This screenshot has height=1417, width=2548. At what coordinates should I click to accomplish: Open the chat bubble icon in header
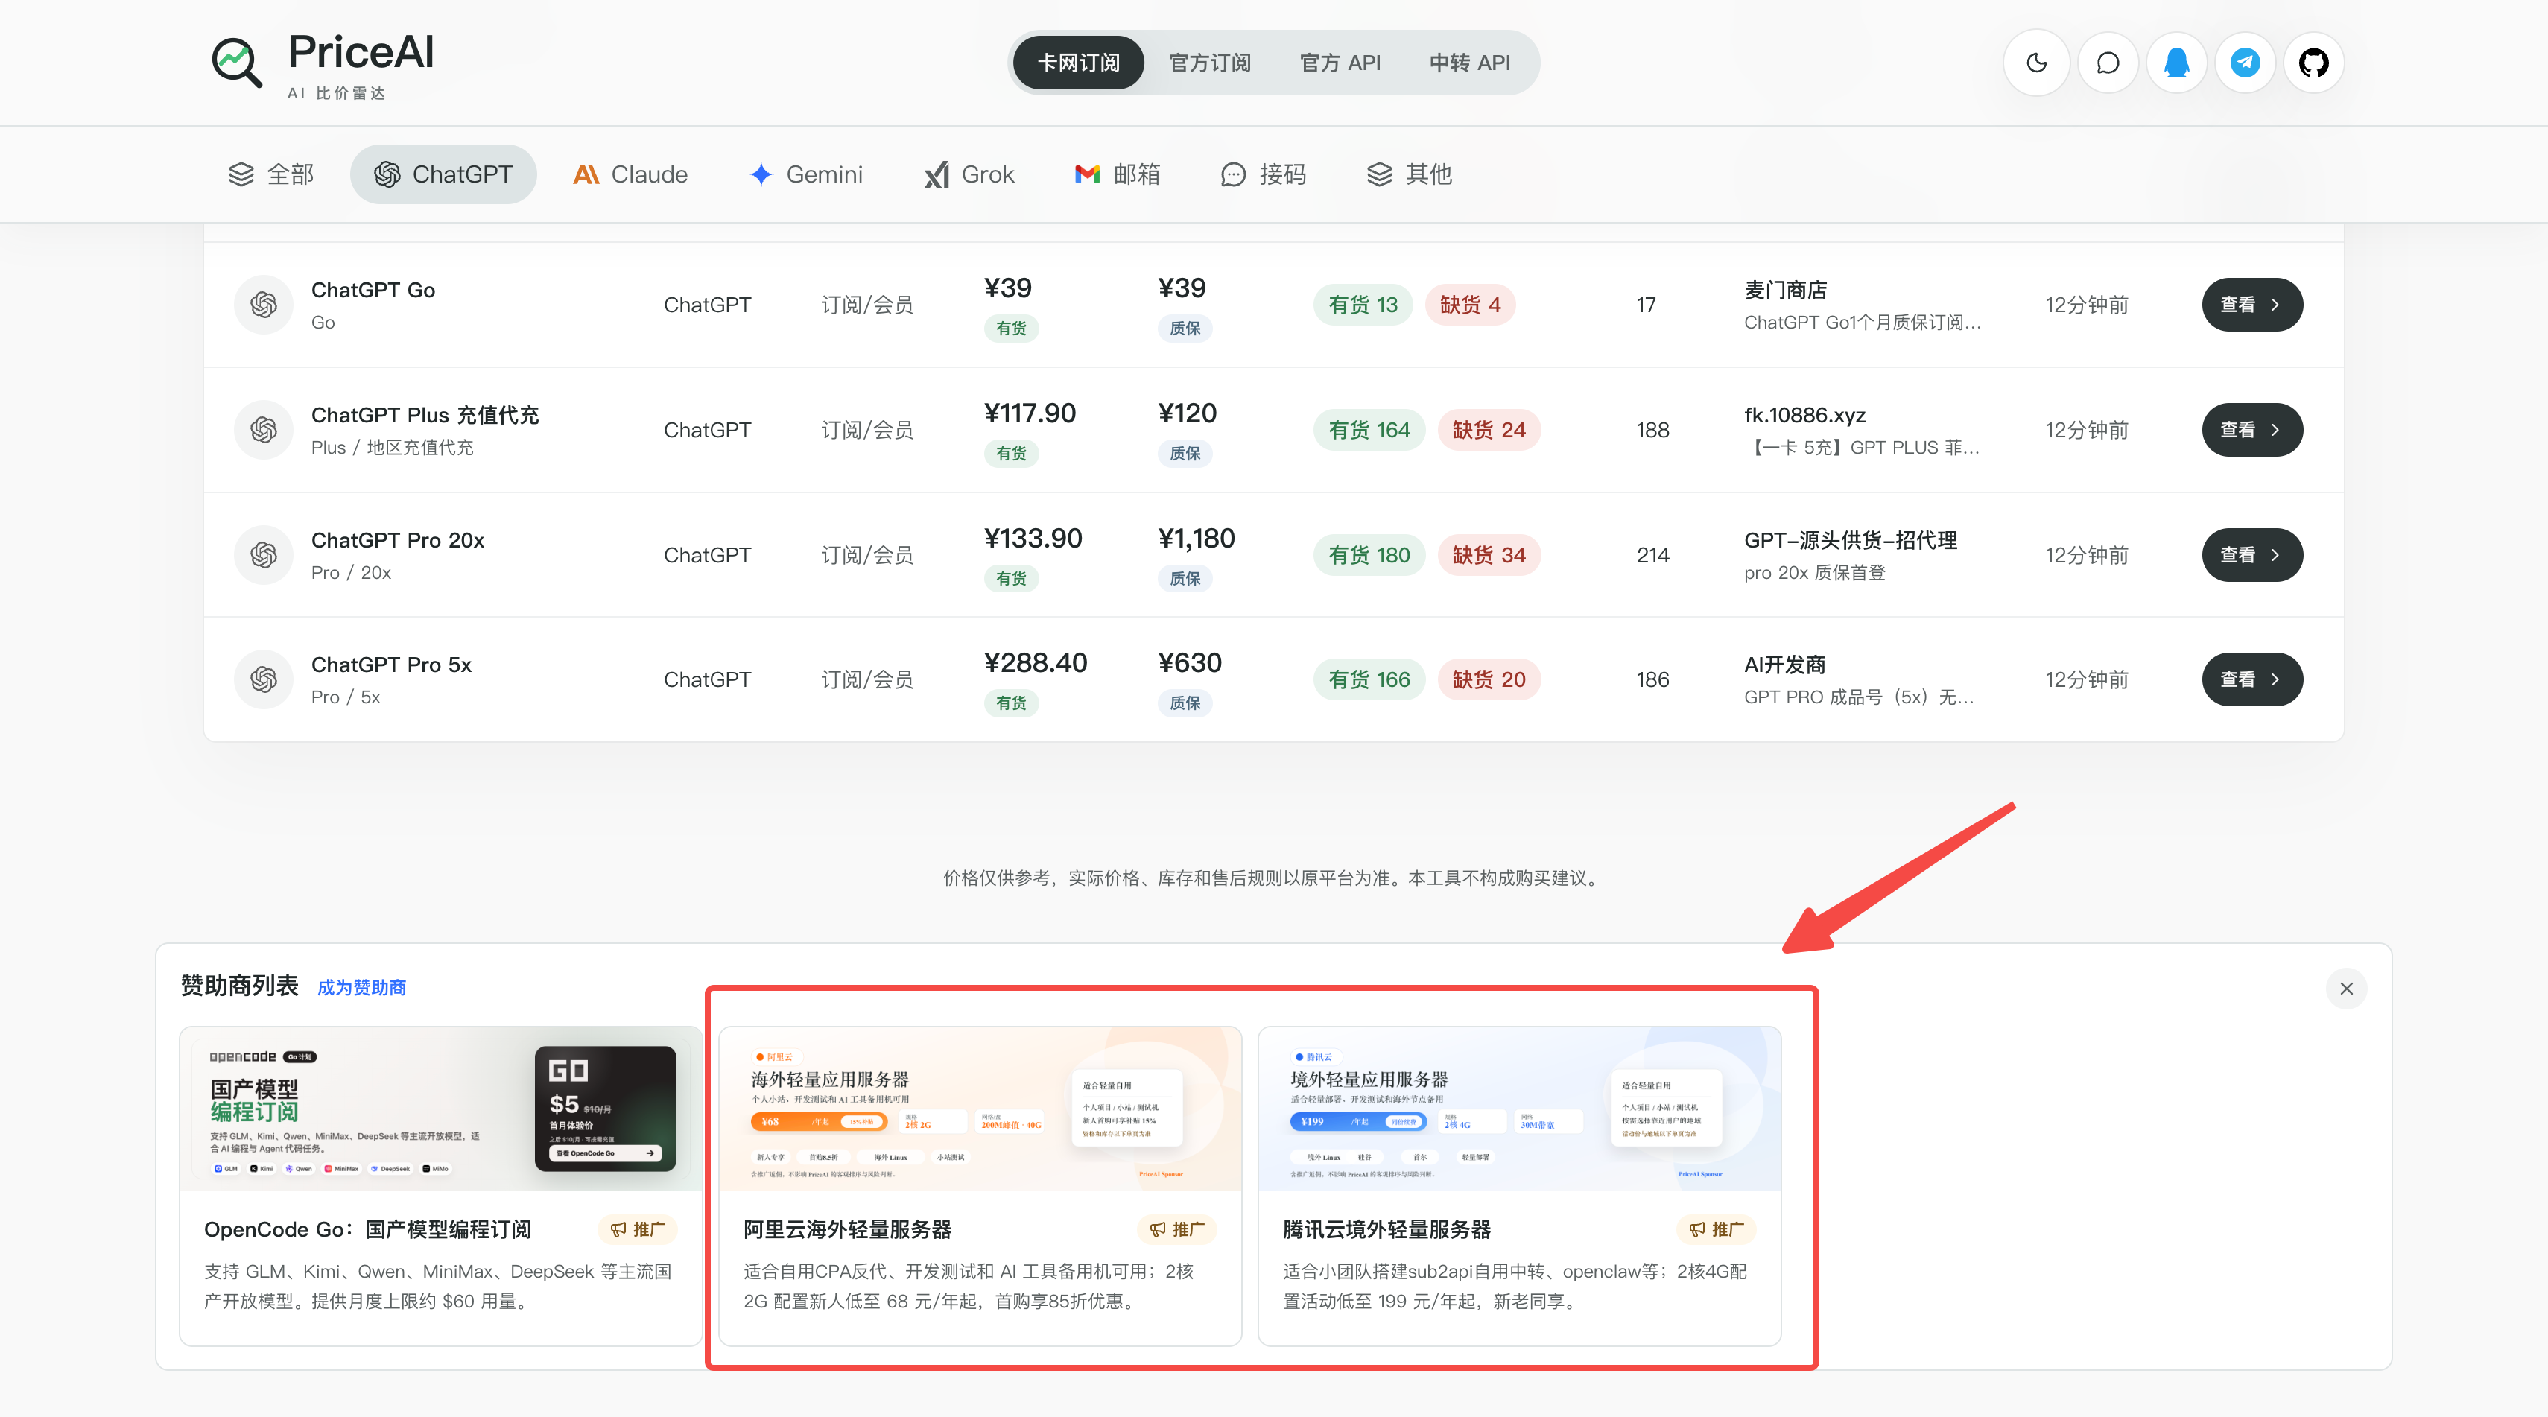pos(2108,63)
